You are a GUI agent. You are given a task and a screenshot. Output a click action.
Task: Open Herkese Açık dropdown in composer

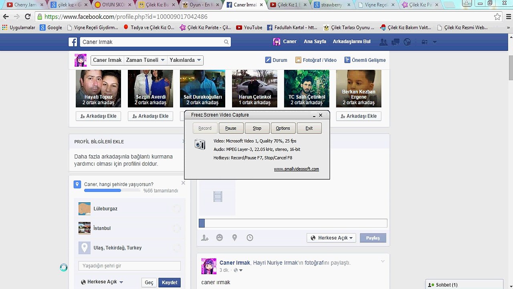pyautogui.click(x=331, y=238)
